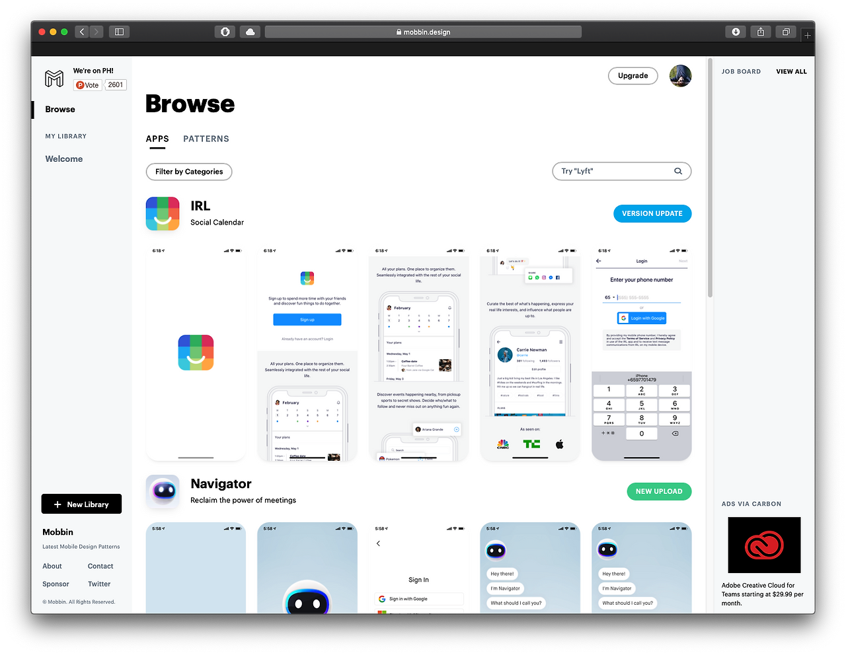Click the MY LIBRARY section label
This screenshot has height=655, width=846.
tap(66, 136)
